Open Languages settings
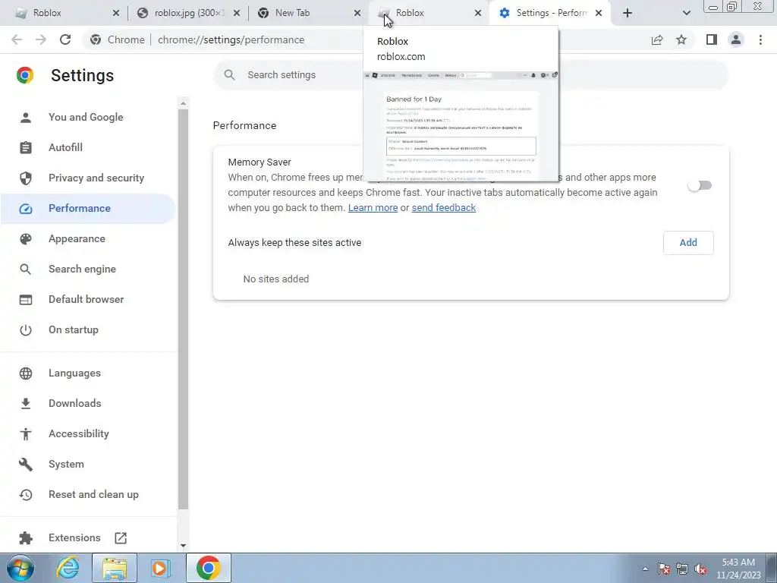 pyautogui.click(x=88, y=373)
